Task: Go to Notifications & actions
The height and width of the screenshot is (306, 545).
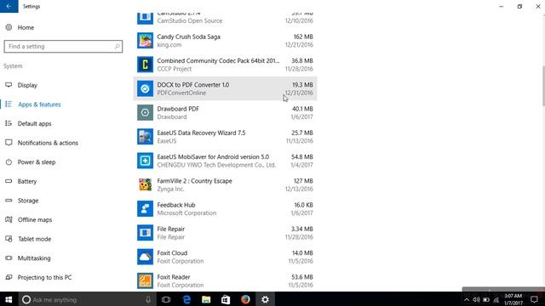Action: [x=48, y=143]
